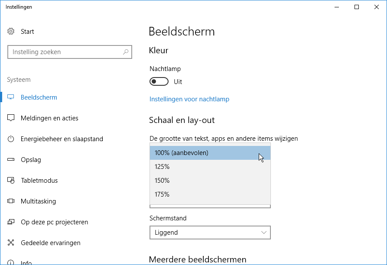Focus the Instelling zoeken search field
The height and width of the screenshot is (265, 387).
point(70,52)
